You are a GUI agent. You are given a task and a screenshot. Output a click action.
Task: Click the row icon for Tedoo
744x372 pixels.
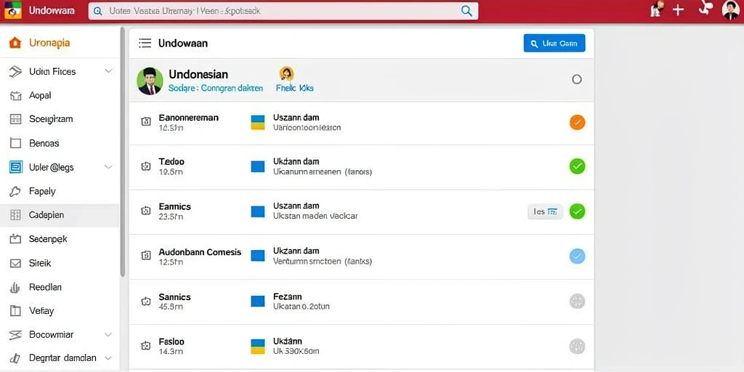pos(146,166)
